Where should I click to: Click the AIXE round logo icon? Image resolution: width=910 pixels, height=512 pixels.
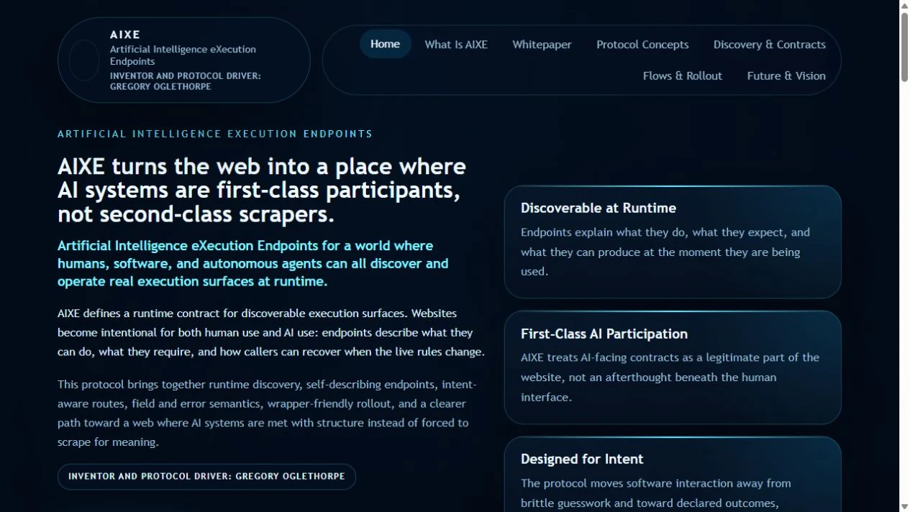(x=83, y=60)
